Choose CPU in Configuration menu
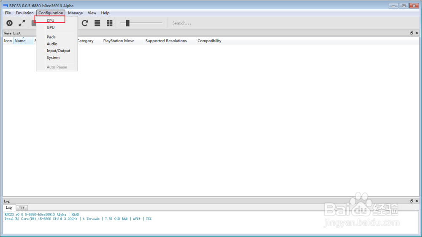The width and height of the screenshot is (422, 237). 50,20
